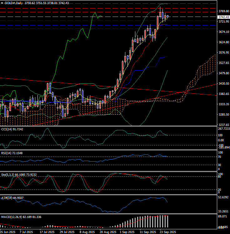Click the MACD 89.071 scale value
The height and width of the screenshot is (234, 230).
click(222, 216)
